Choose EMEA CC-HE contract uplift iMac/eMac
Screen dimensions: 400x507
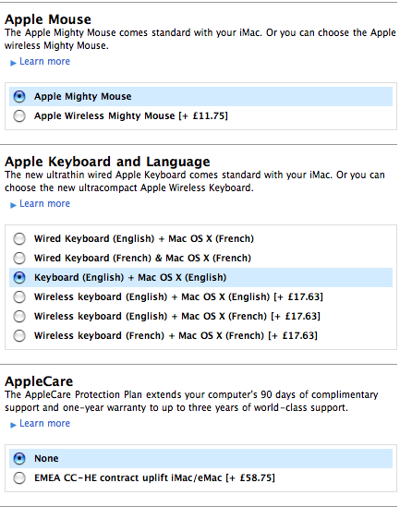[x=19, y=477]
